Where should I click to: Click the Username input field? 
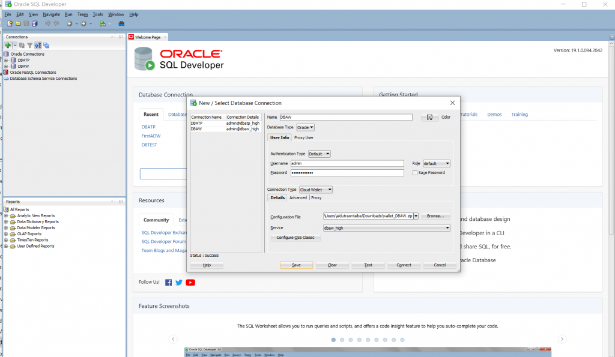coord(347,163)
